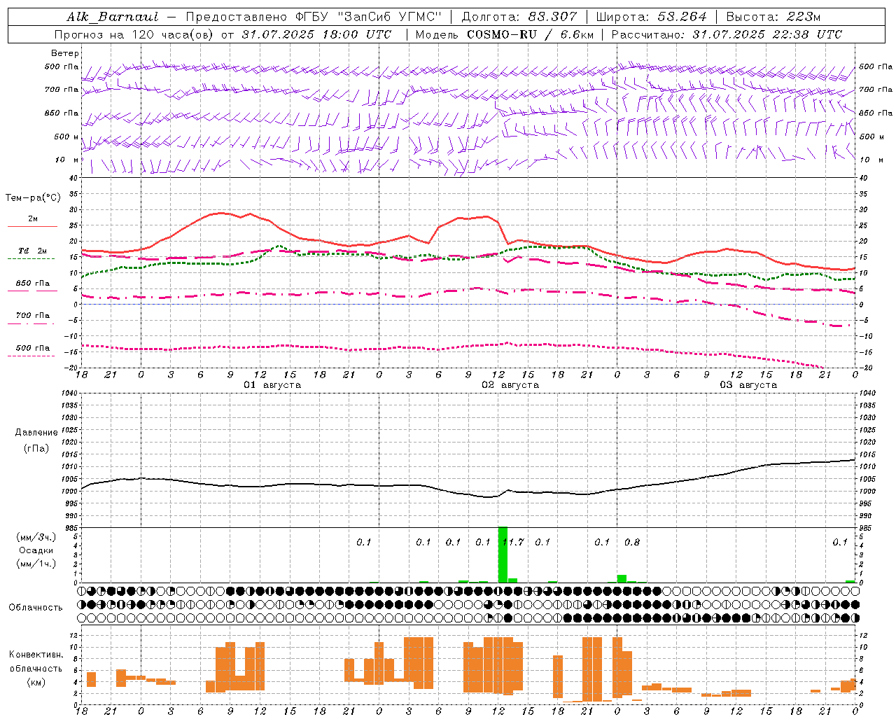Click the 11.7 precipitation value
This screenshot has width=896, height=717.
513,543
